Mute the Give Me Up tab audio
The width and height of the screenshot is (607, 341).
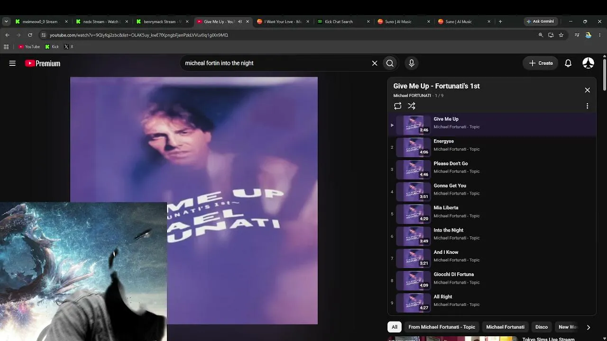click(239, 21)
